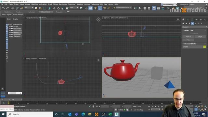This screenshot has height=117, width=208.
Task: Toggle the Angle Snap button
Action: 100,8
